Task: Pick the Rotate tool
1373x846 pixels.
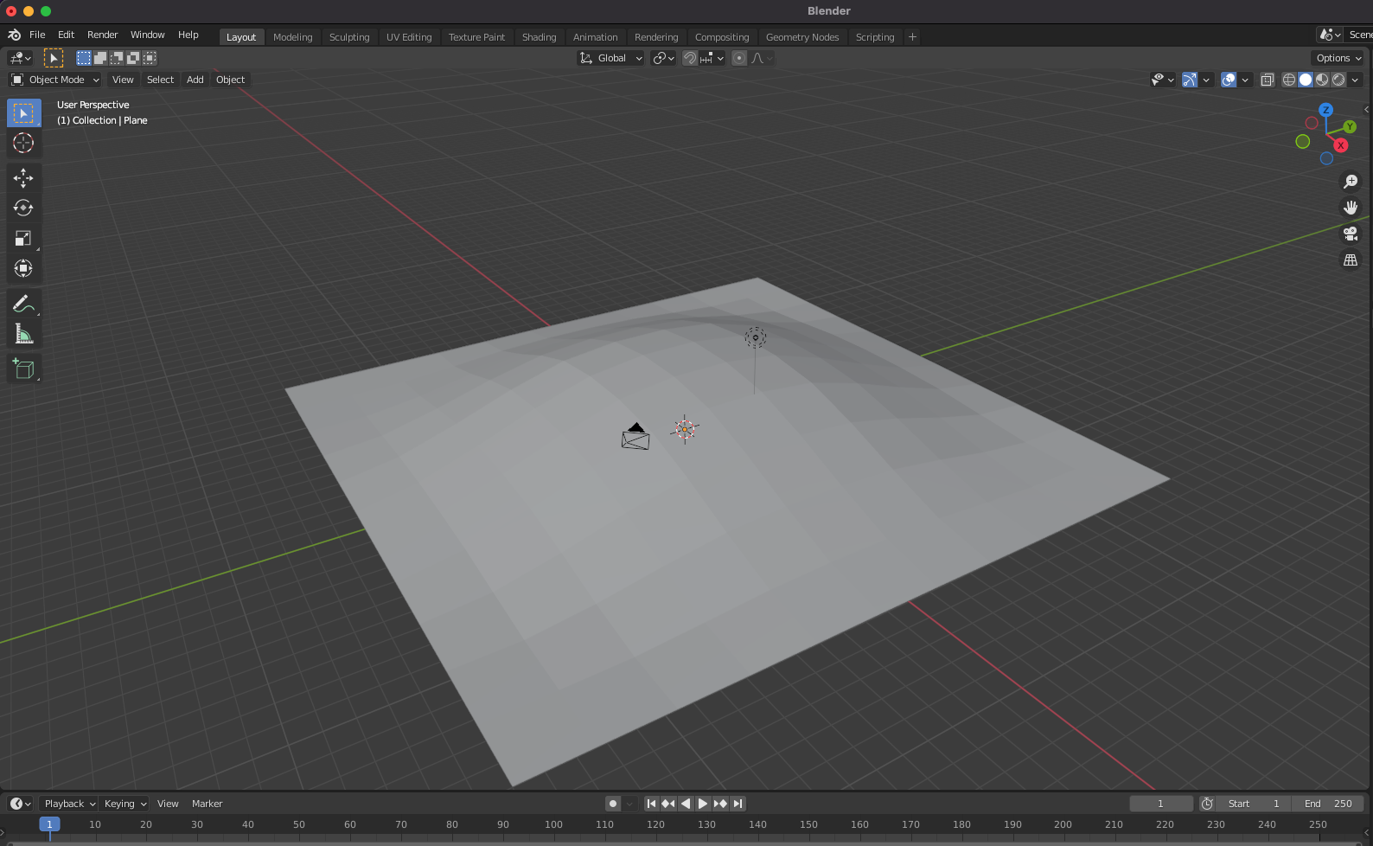Action: [23, 208]
